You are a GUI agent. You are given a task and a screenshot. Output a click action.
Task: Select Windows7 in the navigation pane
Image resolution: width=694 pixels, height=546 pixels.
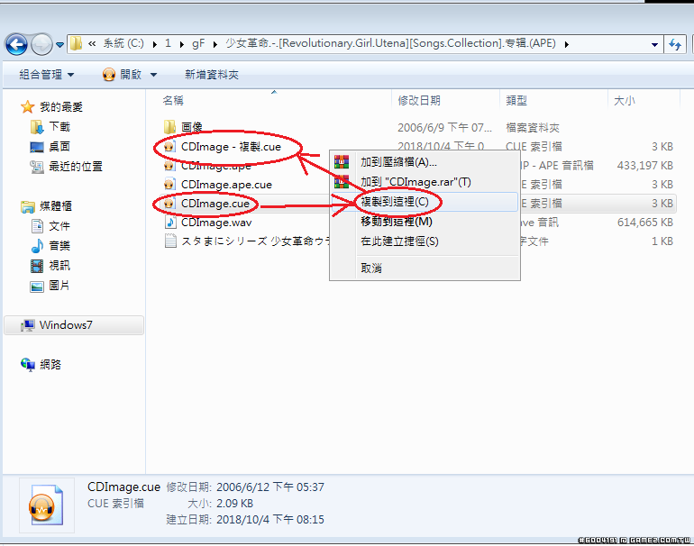click(x=65, y=325)
